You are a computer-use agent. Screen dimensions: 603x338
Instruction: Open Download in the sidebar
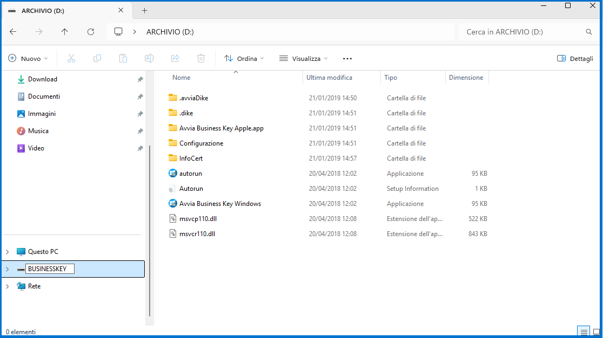point(42,79)
